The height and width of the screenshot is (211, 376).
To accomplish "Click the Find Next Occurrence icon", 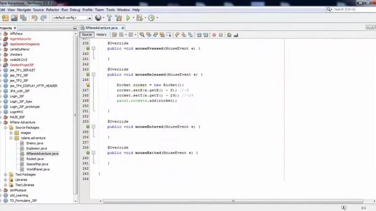I will tap(155, 35).
